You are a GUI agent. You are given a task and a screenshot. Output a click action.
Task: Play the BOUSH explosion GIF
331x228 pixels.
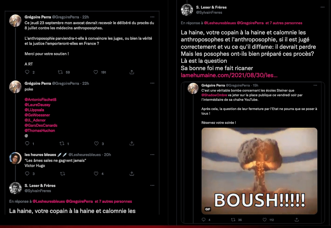[259, 171]
